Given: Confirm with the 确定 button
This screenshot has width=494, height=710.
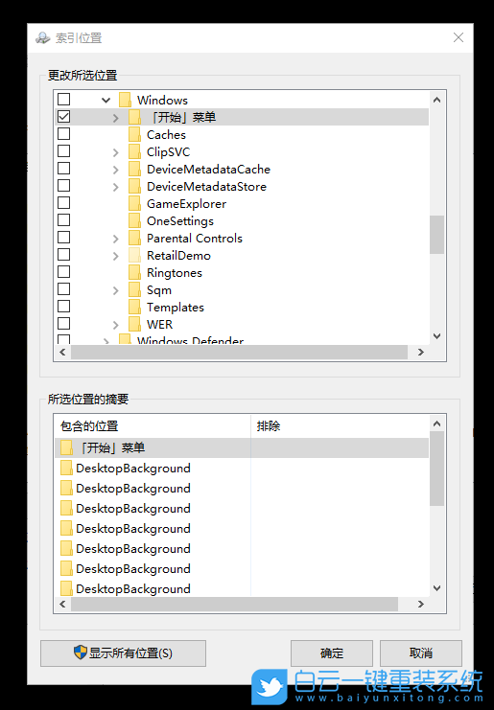Looking at the screenshot, I should (332, 653).
